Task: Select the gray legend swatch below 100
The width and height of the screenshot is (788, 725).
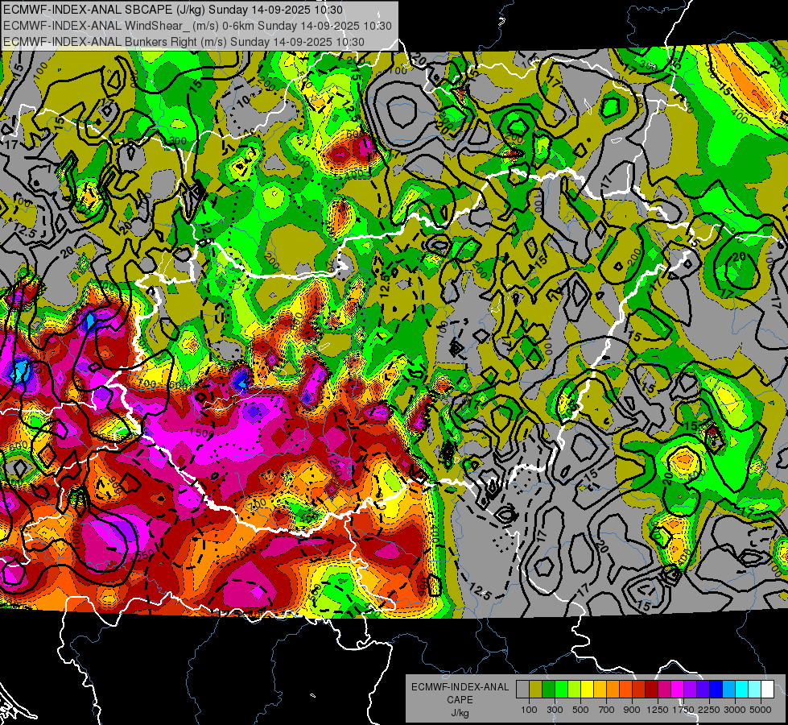Action: point(522,690)
